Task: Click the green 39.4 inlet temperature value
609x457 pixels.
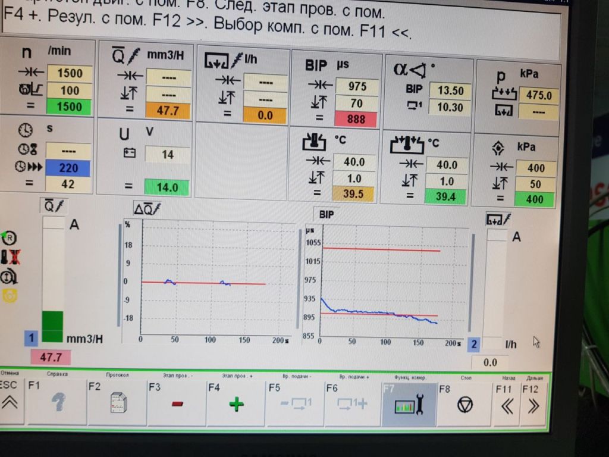Action: (445, 196)
